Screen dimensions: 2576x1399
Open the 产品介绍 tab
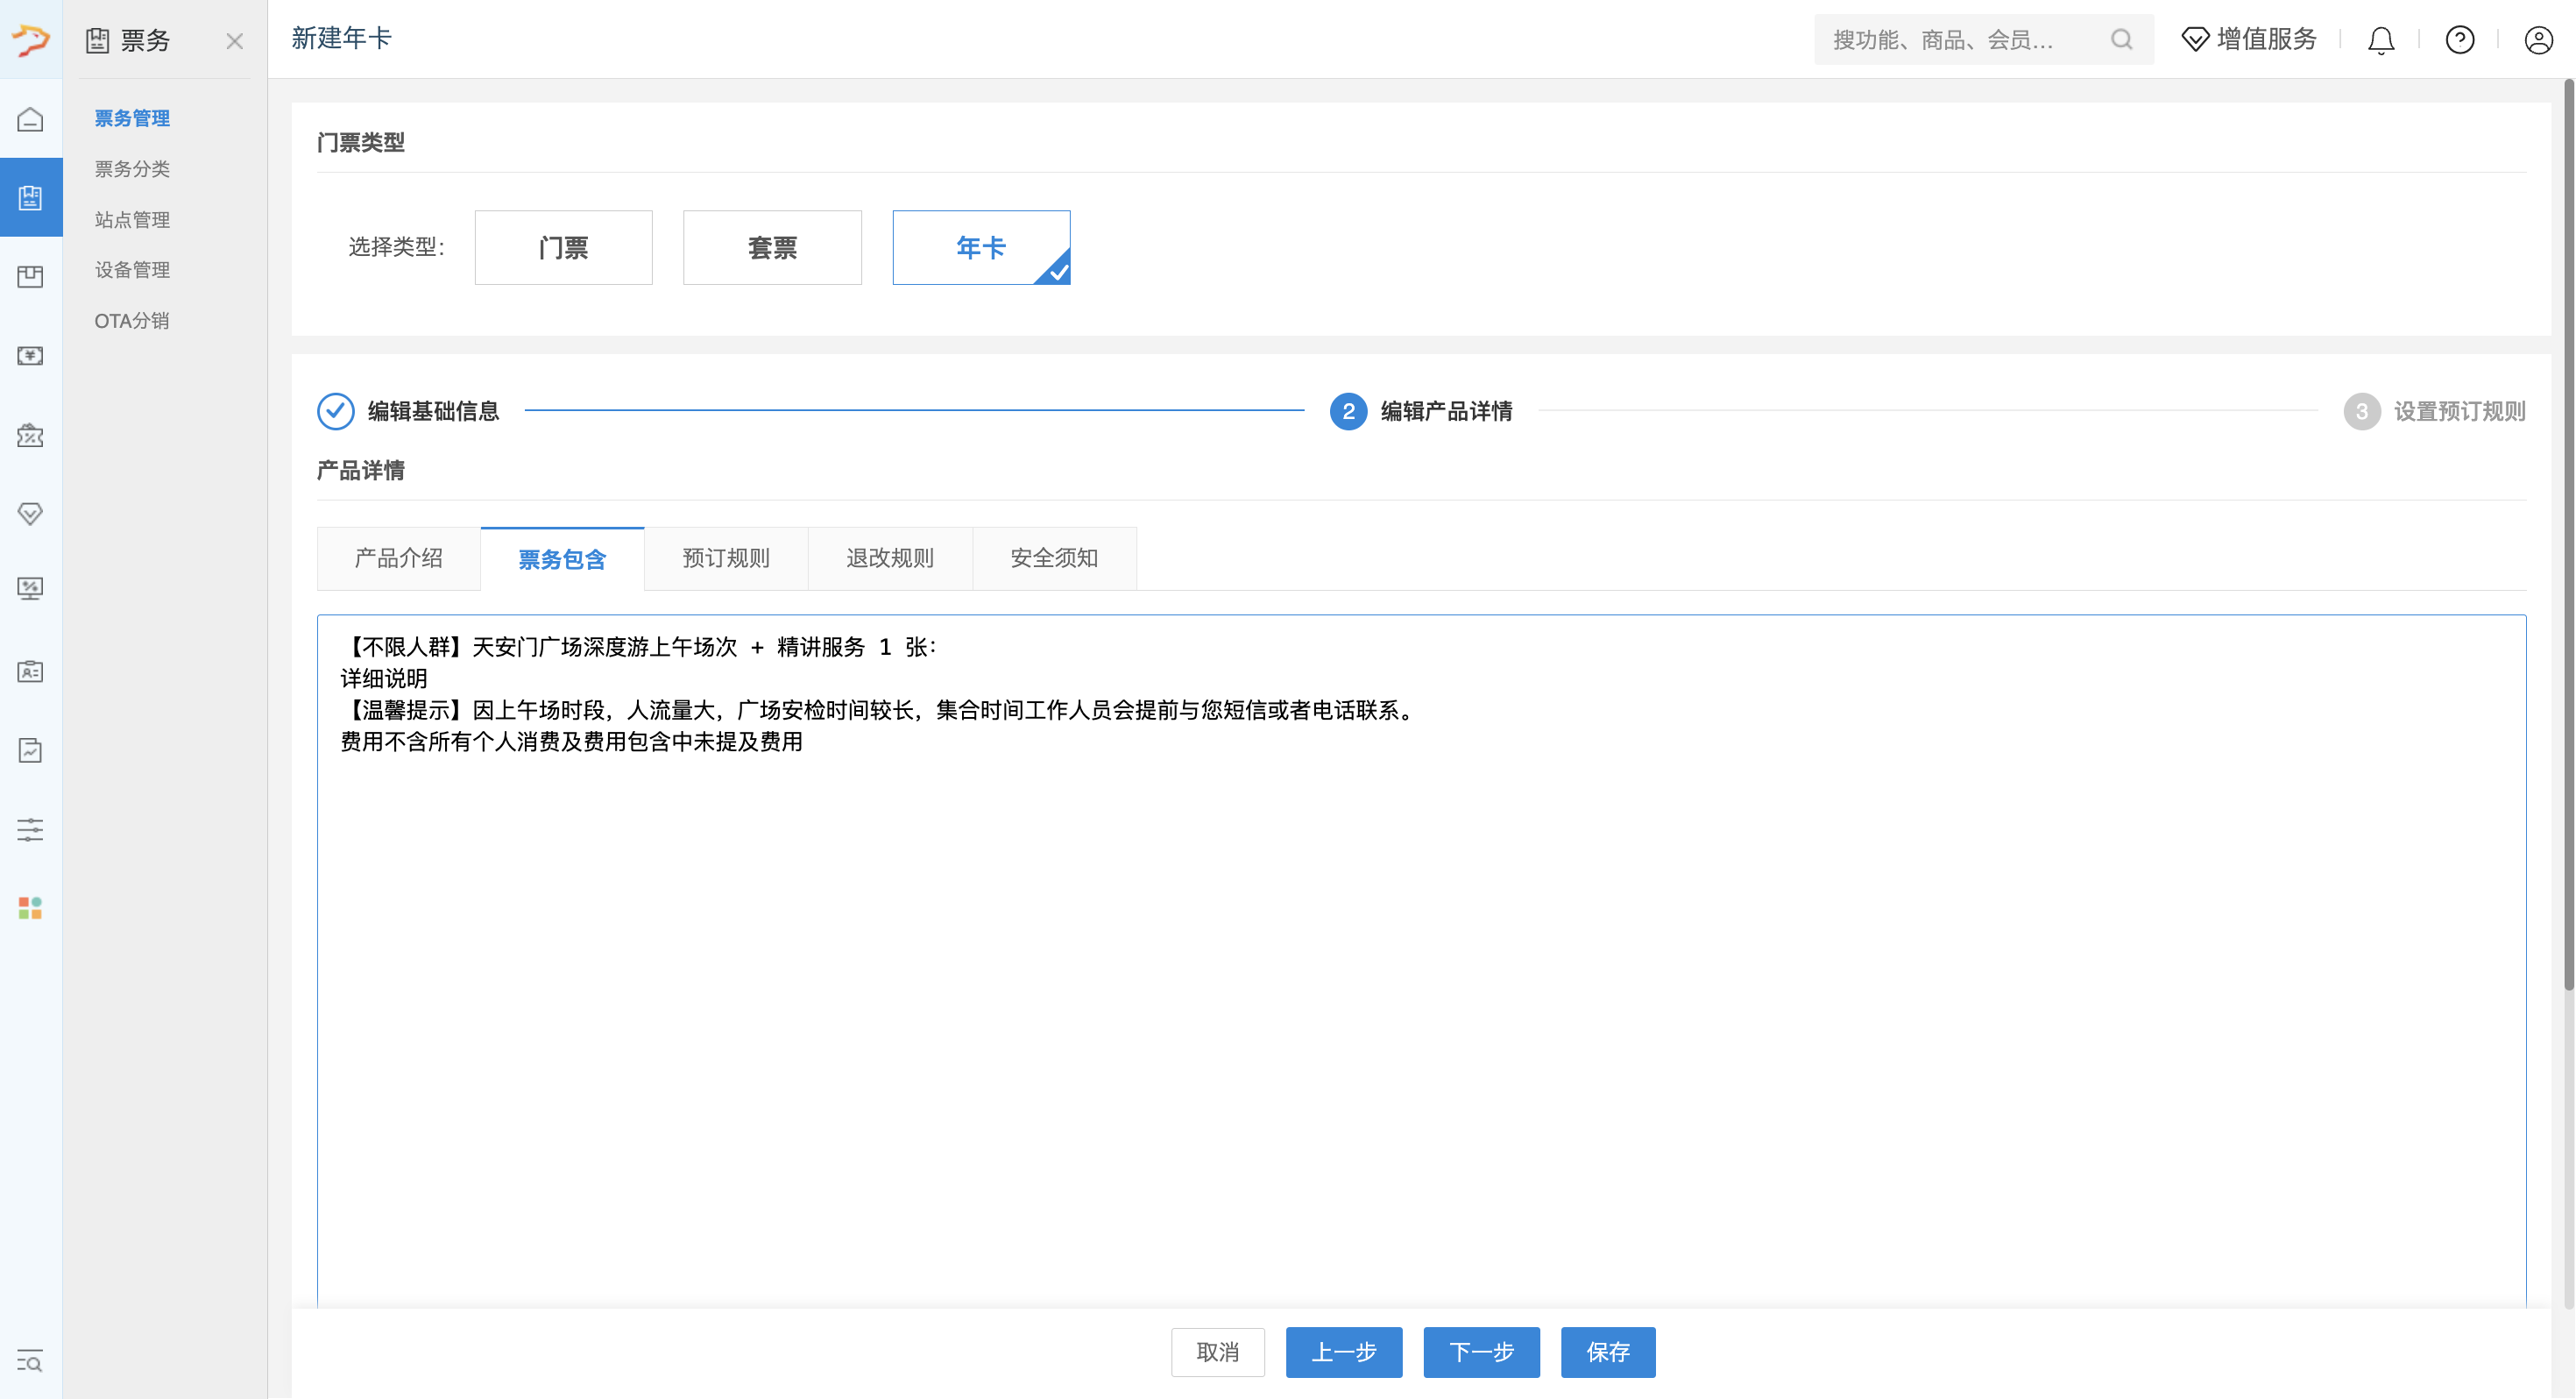[398, 558]
